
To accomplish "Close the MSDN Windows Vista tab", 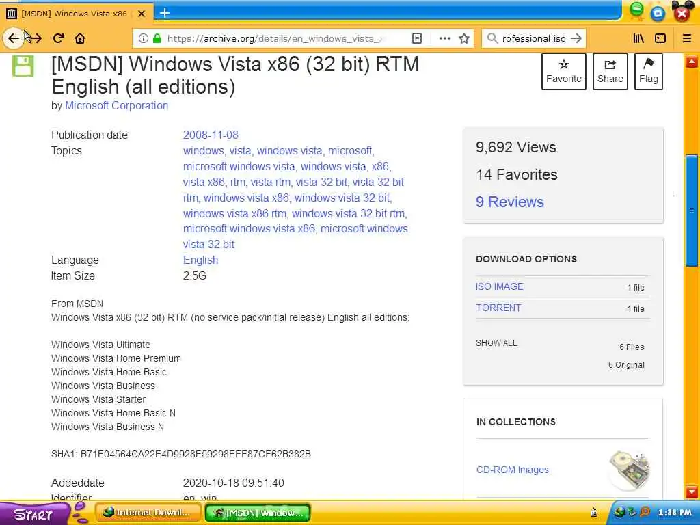I will tap(142, 14).
